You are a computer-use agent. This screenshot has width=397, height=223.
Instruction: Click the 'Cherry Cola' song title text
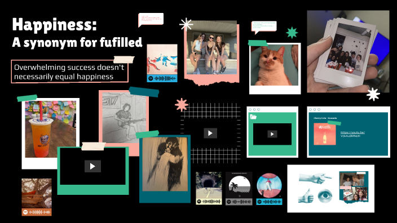325,118
